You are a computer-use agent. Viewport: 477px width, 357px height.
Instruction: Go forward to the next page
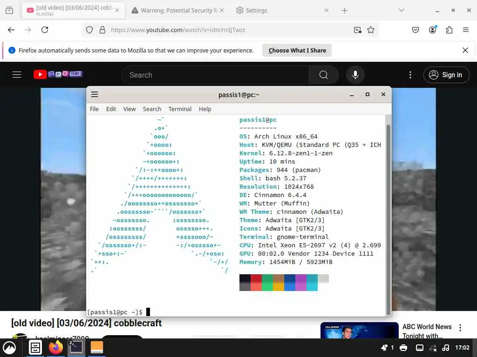pos(28,30)
